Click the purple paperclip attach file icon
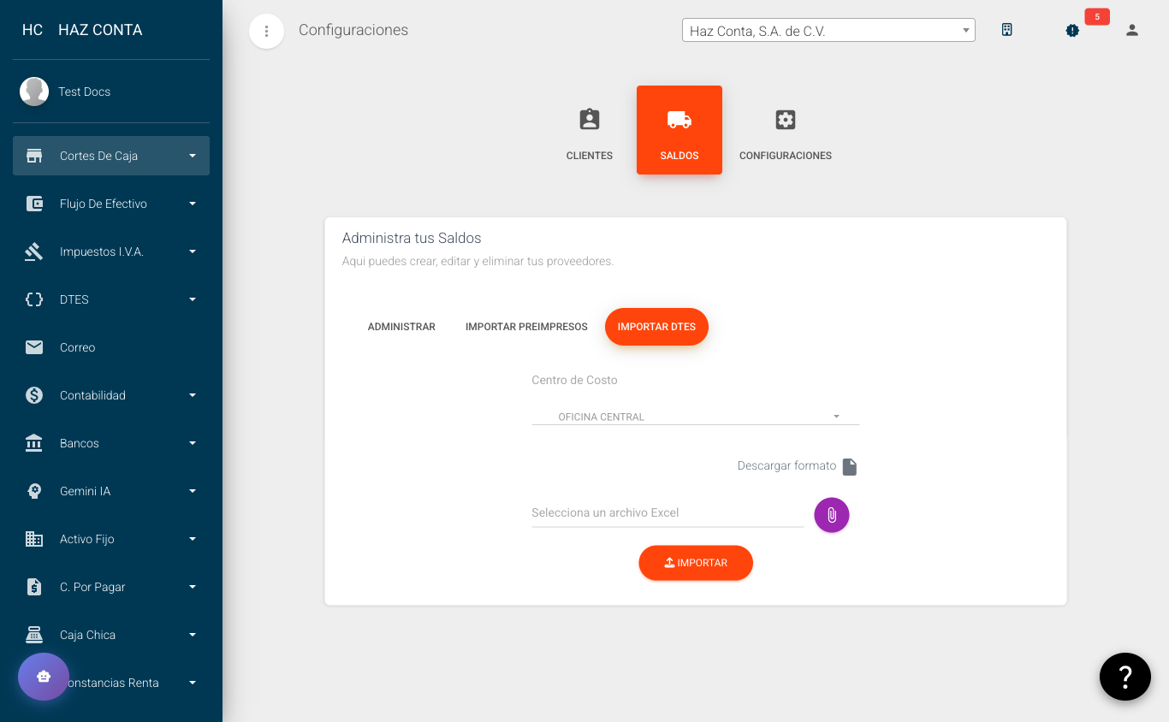Screen dimensions: 1169x722 click(831, 515)
